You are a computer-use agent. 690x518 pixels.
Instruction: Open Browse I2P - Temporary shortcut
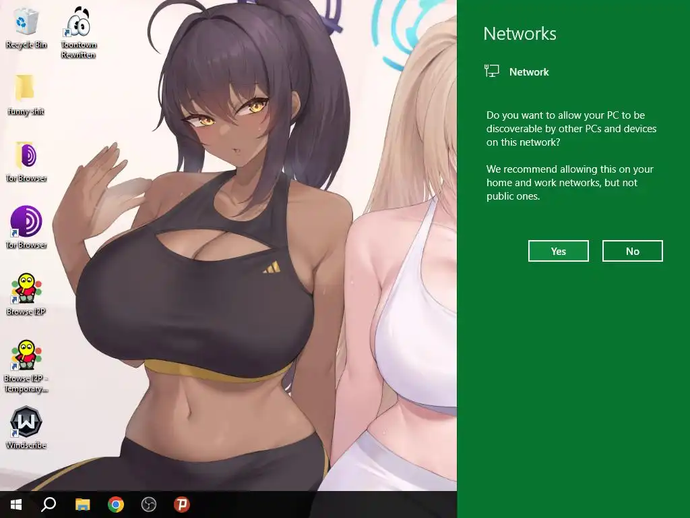click(26, 366)
